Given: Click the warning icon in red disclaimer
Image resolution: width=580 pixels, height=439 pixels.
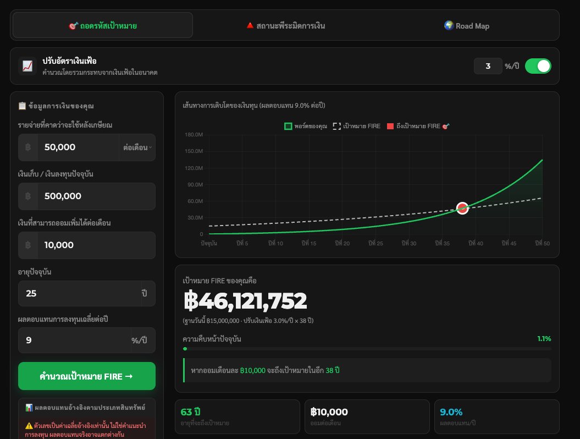Looking at the screenshot, I should point(29,426).
